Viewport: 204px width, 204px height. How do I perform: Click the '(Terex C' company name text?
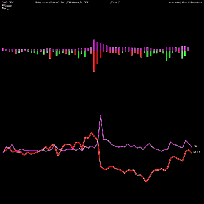(115, 2)
